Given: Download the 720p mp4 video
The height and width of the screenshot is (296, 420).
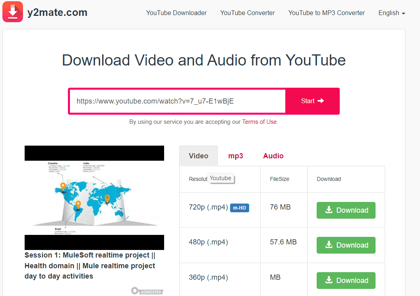Looking at the screenshot, I should (346, 210).
